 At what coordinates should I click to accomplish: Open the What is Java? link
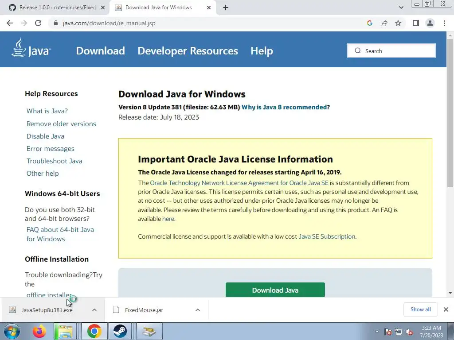pyautogui.click(x=47, y=111)
